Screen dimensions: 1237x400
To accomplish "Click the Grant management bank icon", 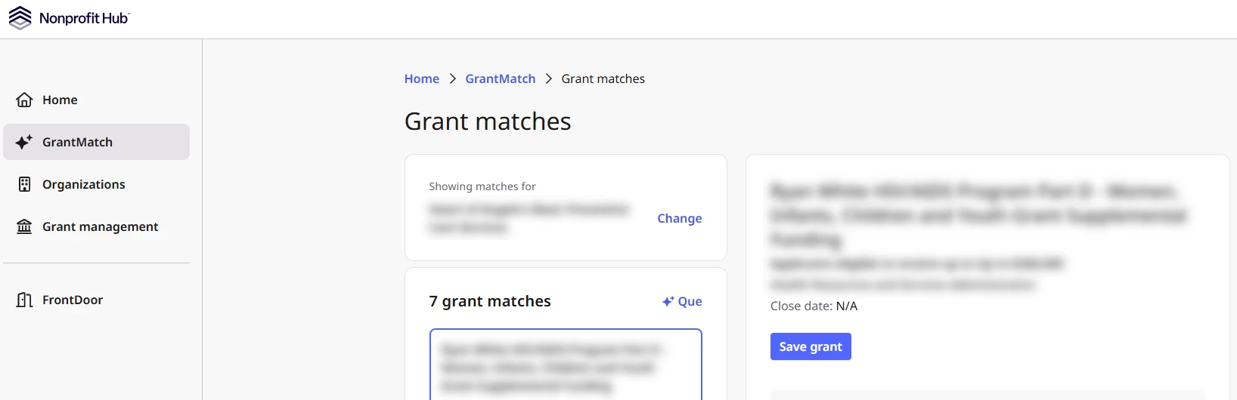I will (24, 226).
